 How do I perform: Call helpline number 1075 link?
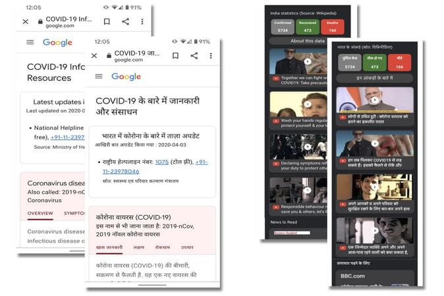pyautogui.click(x=162, y=162)
